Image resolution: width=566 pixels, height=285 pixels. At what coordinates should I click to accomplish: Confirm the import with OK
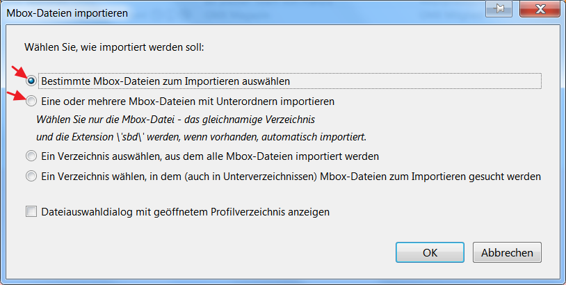tap(430, 253)
